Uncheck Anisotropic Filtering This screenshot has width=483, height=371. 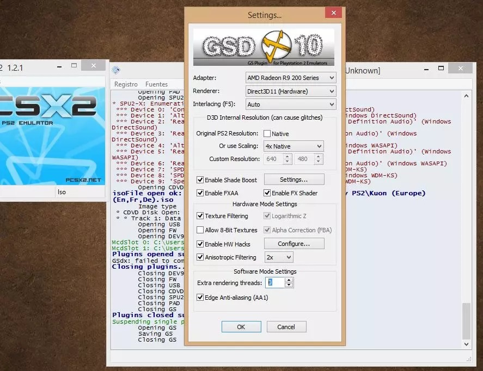[x=200, y=257]
